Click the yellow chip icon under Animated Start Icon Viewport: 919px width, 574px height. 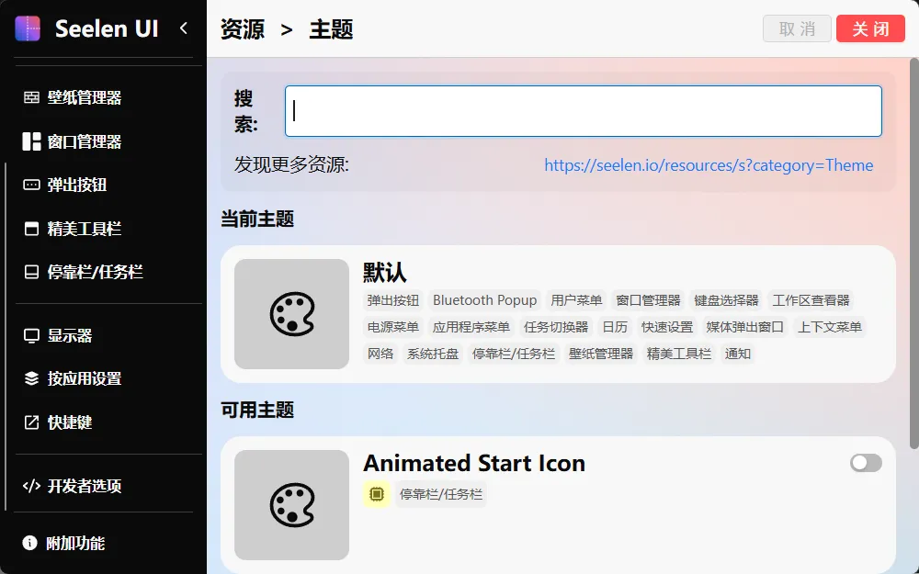tap(376, 494)
